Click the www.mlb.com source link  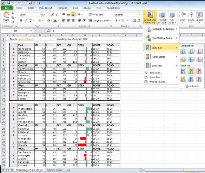point(26,39)
